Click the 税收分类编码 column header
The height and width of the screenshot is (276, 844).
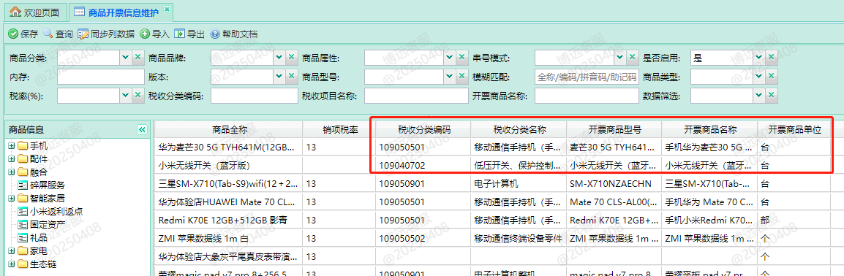pyautogui.click(x=424, y=129)
